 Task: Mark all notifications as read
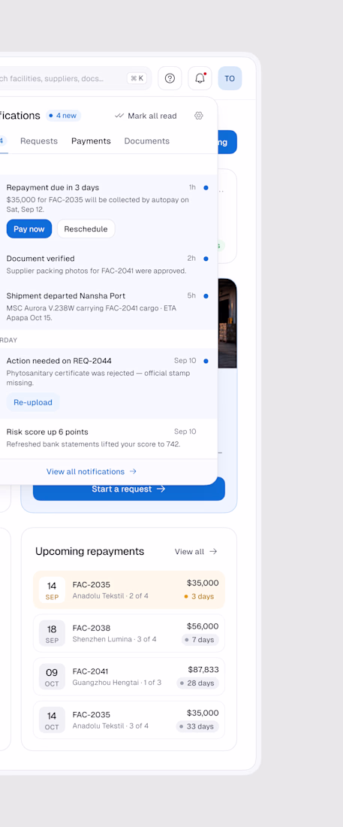tap(146, 116)
